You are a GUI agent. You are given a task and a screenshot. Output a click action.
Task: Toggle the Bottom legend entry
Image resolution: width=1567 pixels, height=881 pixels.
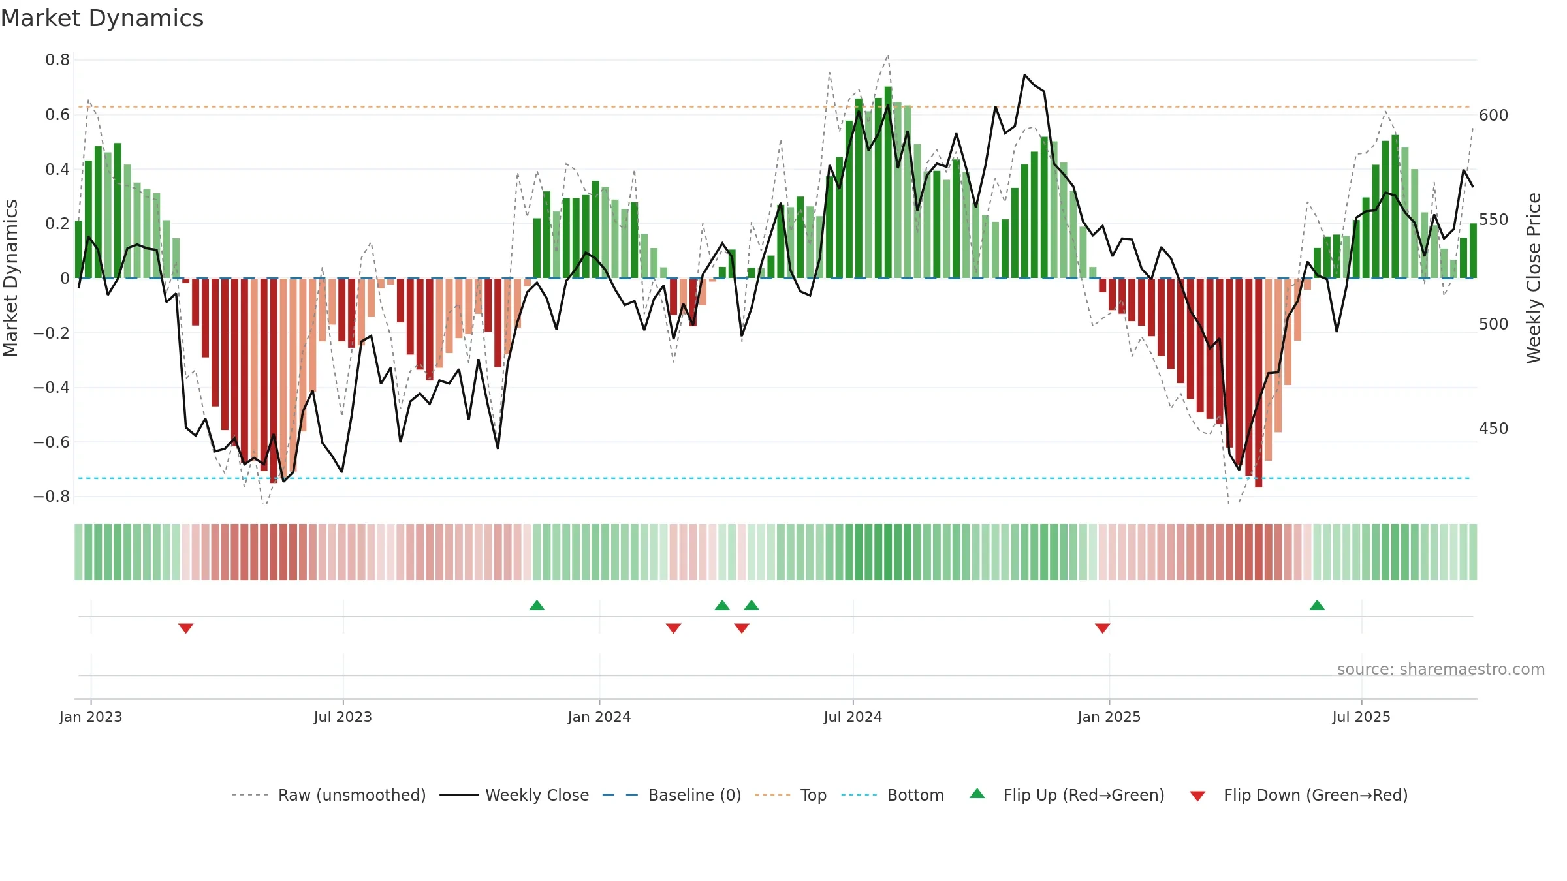coord(893,795)
